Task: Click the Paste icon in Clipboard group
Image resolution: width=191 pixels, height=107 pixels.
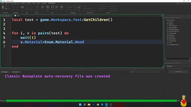Action: [x=3, y=7]
